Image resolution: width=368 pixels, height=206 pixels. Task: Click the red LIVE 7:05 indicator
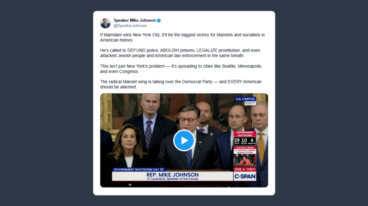pyautogui.click(x=245, y=169)
